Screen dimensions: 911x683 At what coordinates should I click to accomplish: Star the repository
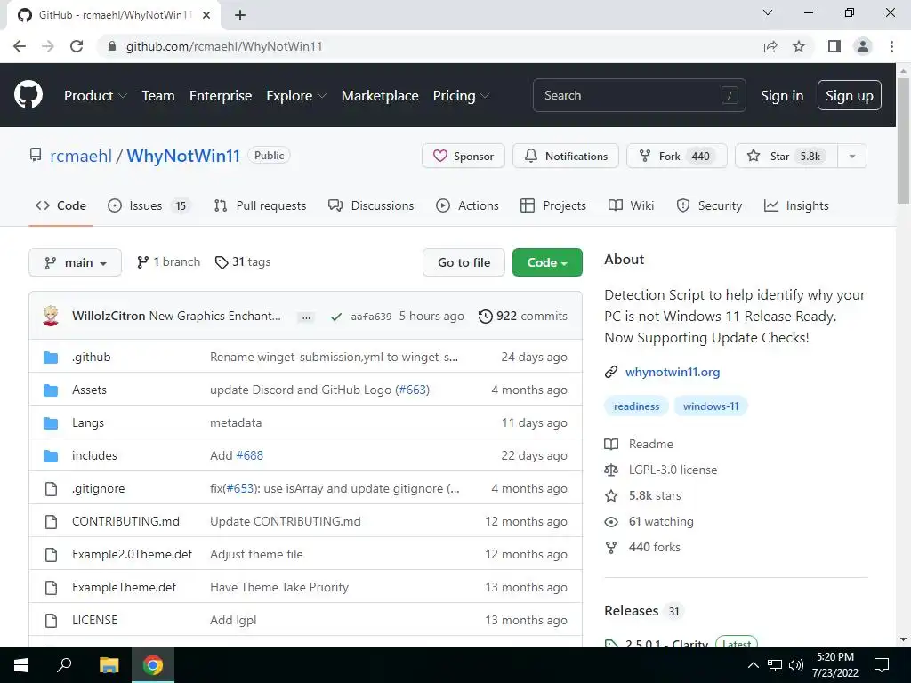(x=786, y=156)
